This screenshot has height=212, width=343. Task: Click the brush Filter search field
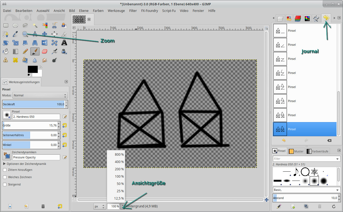304,159
